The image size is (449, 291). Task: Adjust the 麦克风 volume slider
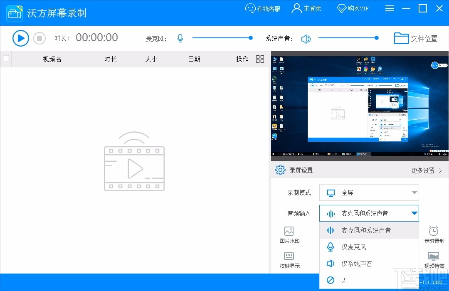[x=250, y=38]
